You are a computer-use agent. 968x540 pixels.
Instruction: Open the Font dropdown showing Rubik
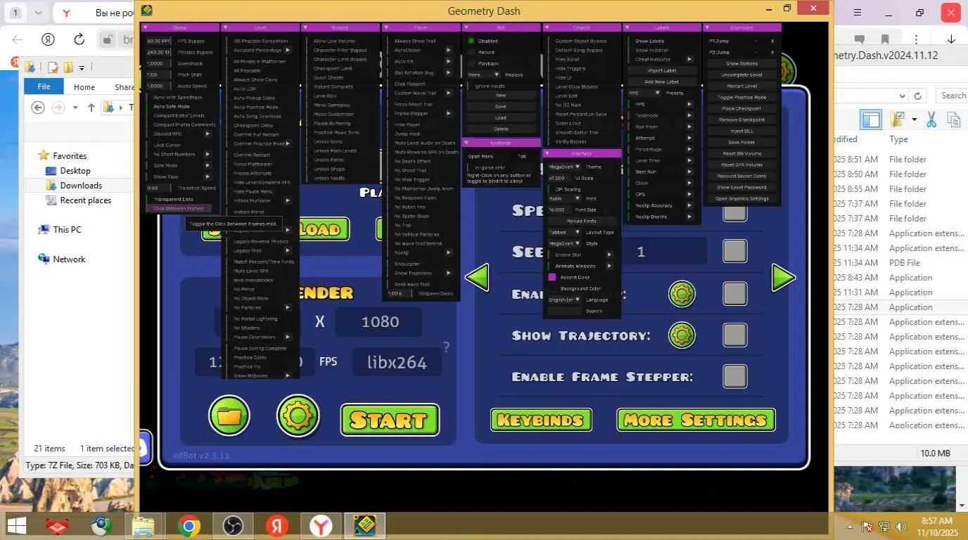[564, 198]
